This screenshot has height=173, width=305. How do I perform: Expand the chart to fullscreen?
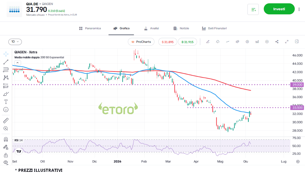pyautogui.click(x=287, y=41)
